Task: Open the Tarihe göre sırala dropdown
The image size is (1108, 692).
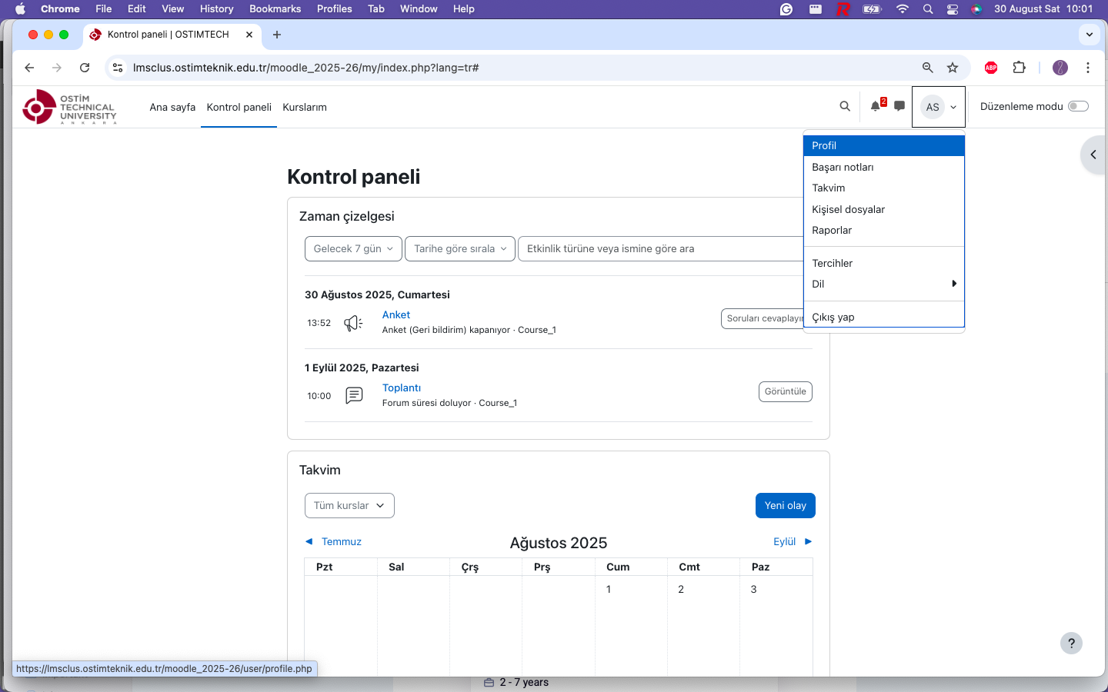Action: (460, 249)
